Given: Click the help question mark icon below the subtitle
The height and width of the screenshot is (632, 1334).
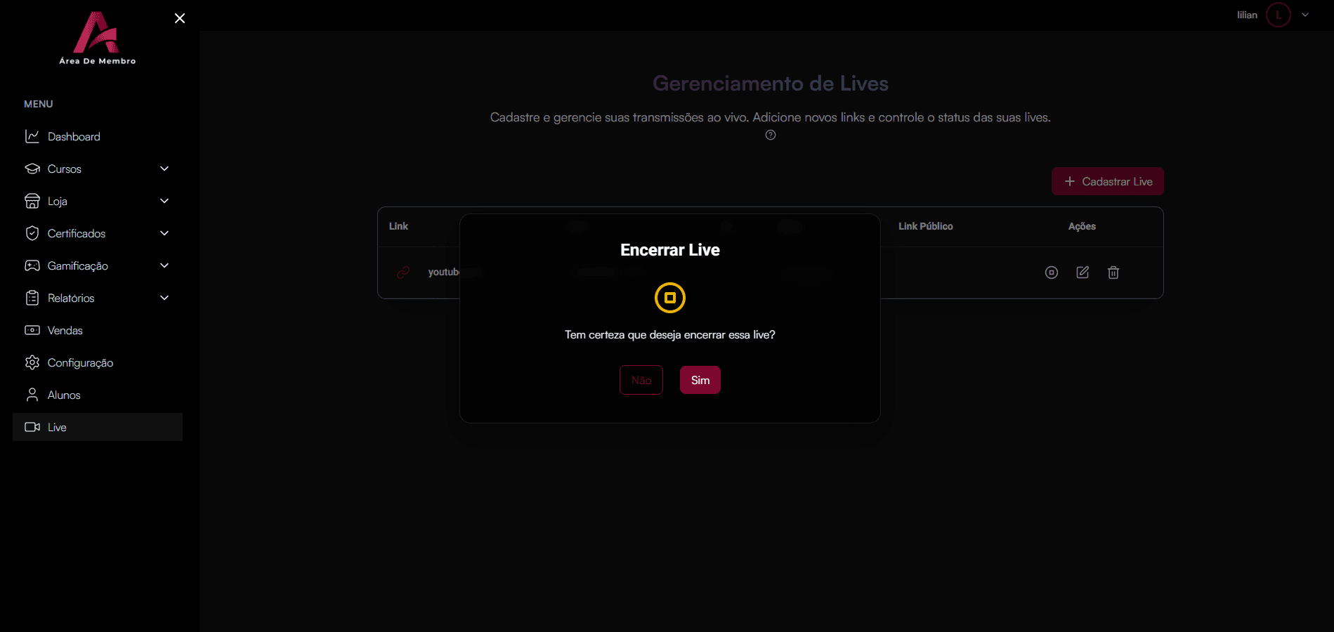Looking at the screenshot, I should pyautogui.click(x=770, y=134).
